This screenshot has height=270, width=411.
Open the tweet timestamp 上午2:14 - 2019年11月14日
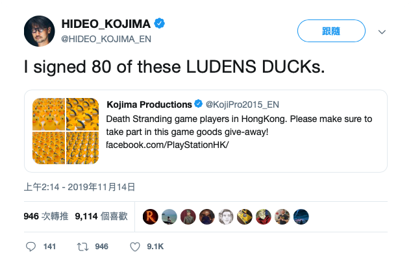click(79, 187)
